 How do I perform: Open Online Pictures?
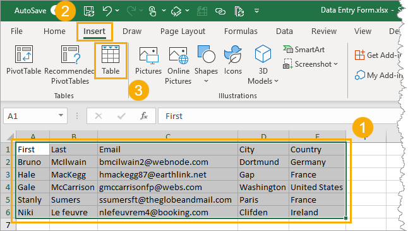tap(178, 65)
